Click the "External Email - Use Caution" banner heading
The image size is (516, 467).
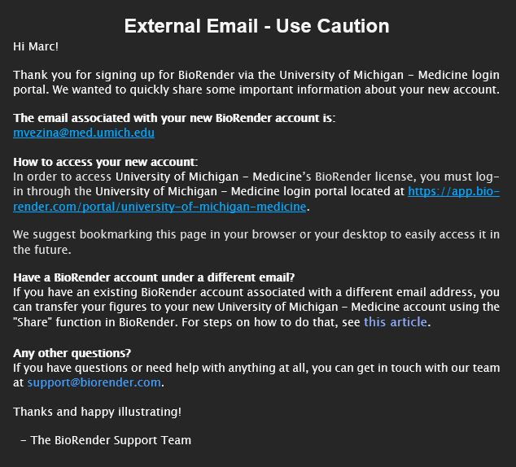[x=257, y=25]
